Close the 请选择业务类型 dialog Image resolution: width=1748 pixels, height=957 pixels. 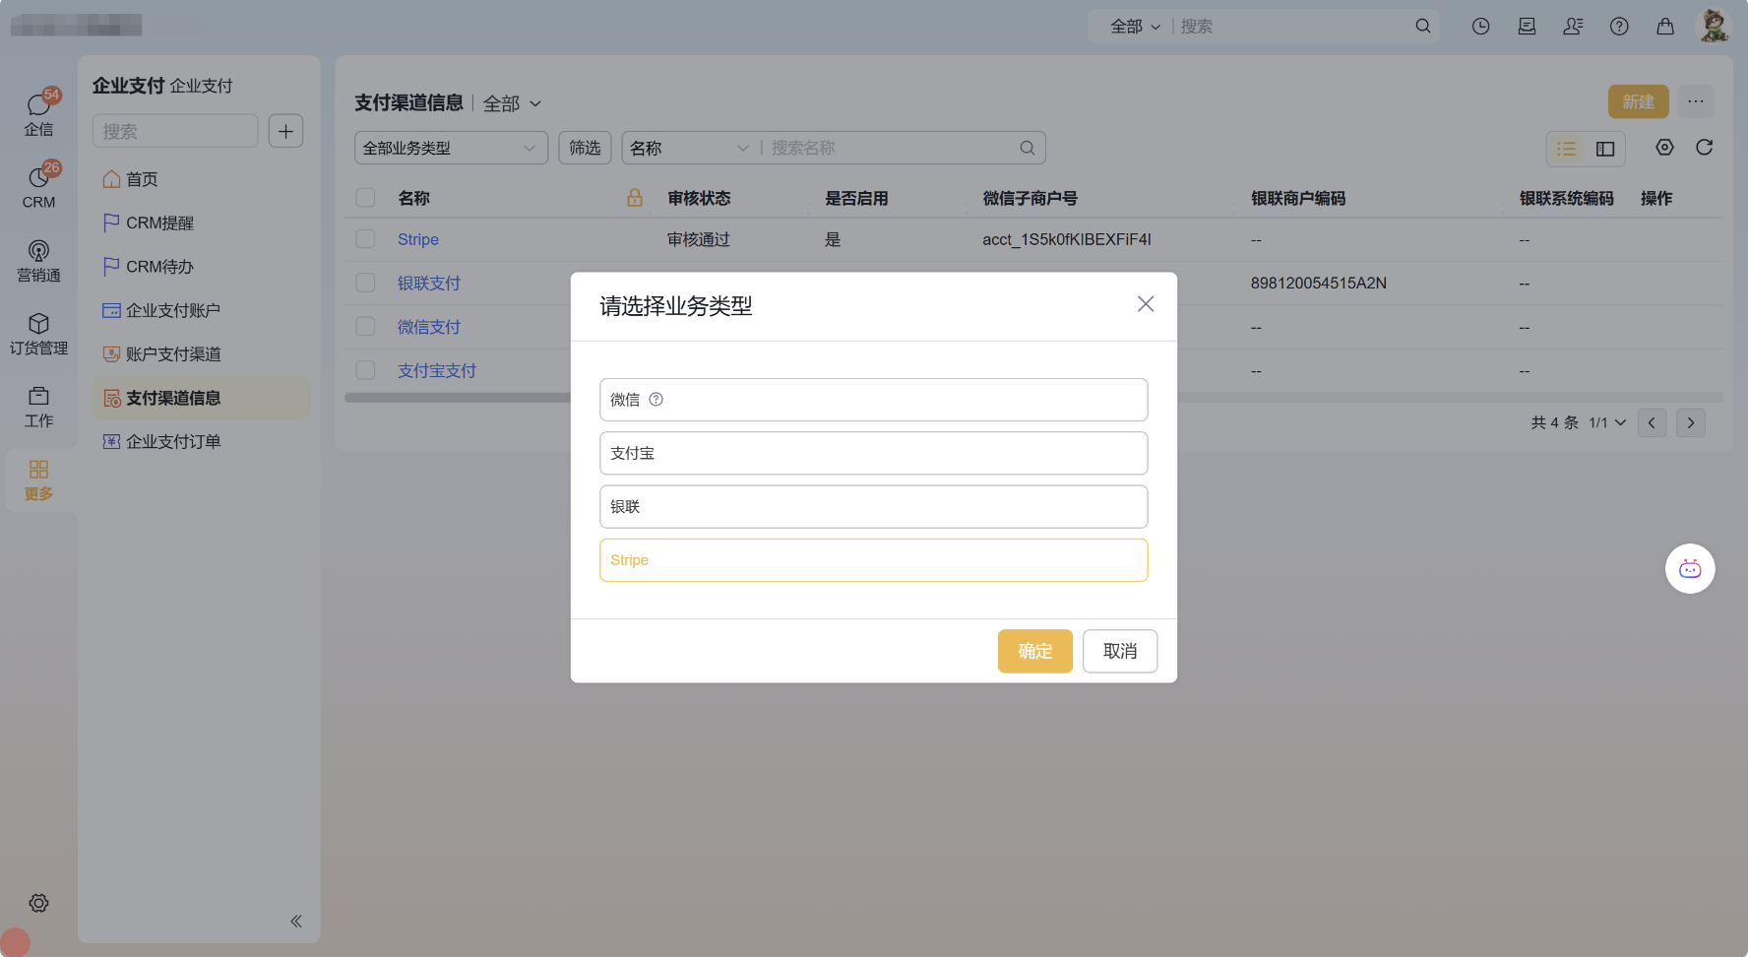(x=1146, y=304)
